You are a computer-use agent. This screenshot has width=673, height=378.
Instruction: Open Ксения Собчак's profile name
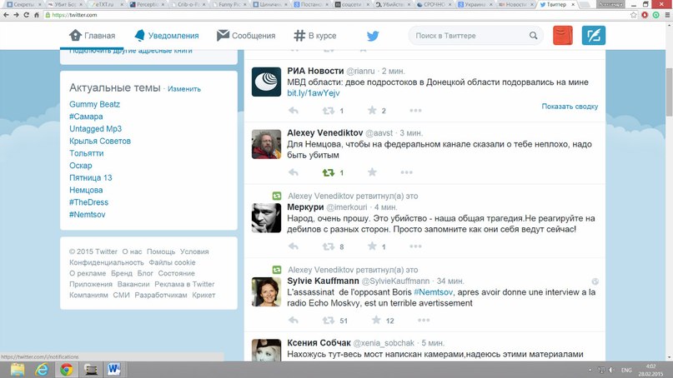319,343
